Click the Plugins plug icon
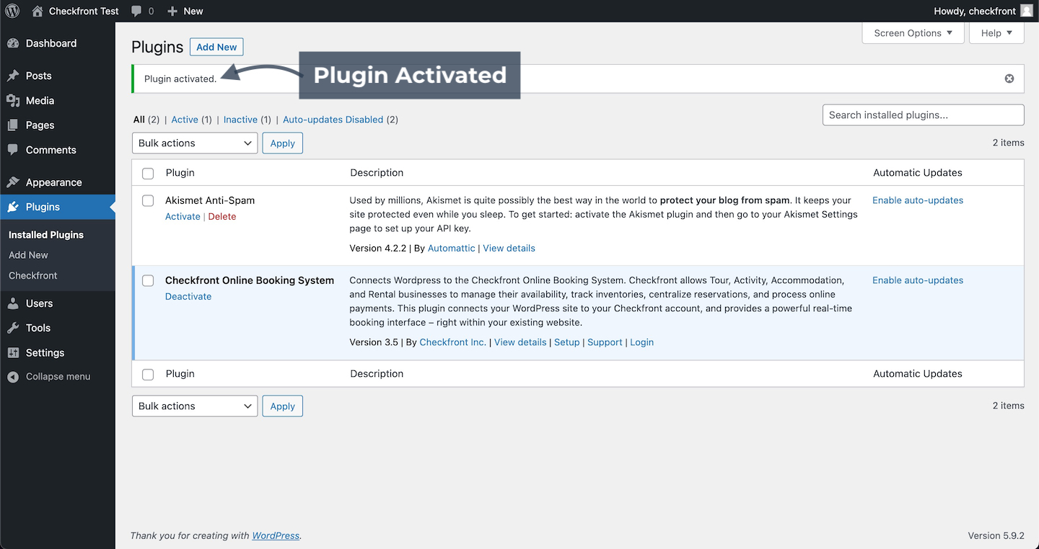Viewport: 1039px width, 549px height. click(13, 207)
